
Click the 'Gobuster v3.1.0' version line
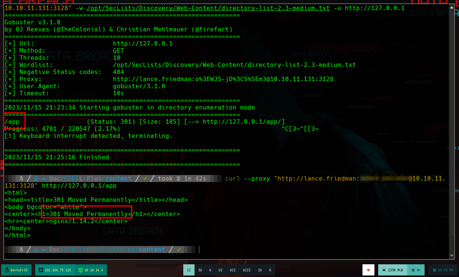(33, 22)
